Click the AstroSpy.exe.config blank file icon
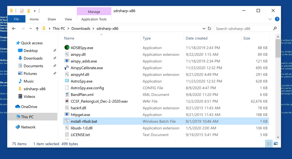Viewport: 292px width, 159px height. click(67, 88)
